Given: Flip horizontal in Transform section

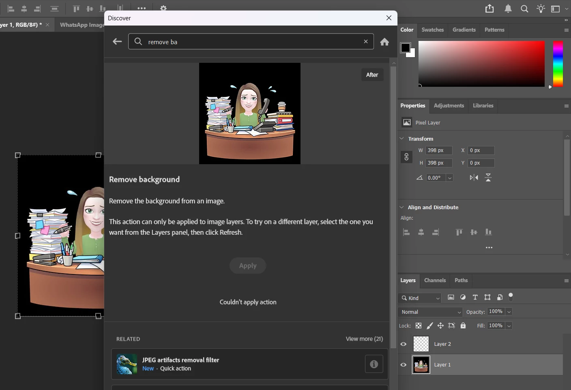Looking at the screenshot, I should pyautogui.click(x=474, y=178).
